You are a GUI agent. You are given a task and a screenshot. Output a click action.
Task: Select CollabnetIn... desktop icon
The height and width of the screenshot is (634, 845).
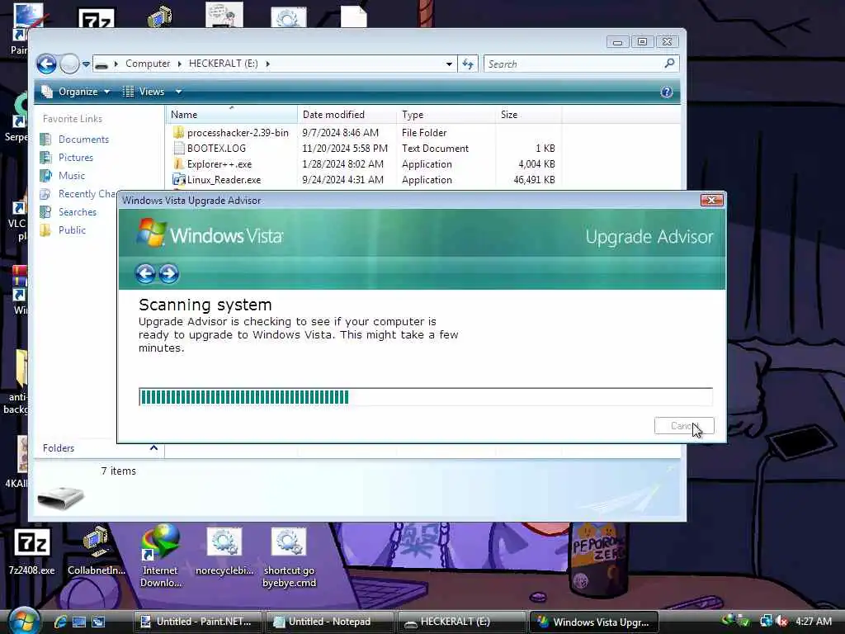click(97, 551)
